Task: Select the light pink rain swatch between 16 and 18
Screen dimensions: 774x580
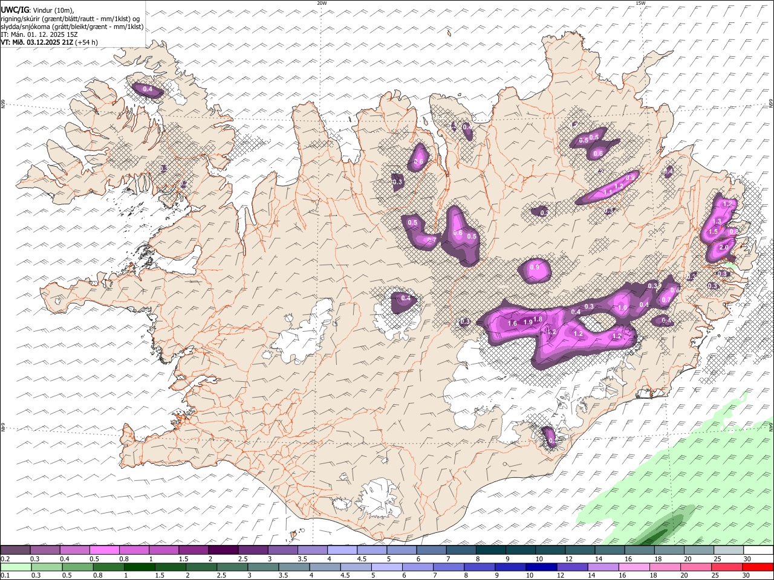Action: pyautogui.click(x=634, y=567)
